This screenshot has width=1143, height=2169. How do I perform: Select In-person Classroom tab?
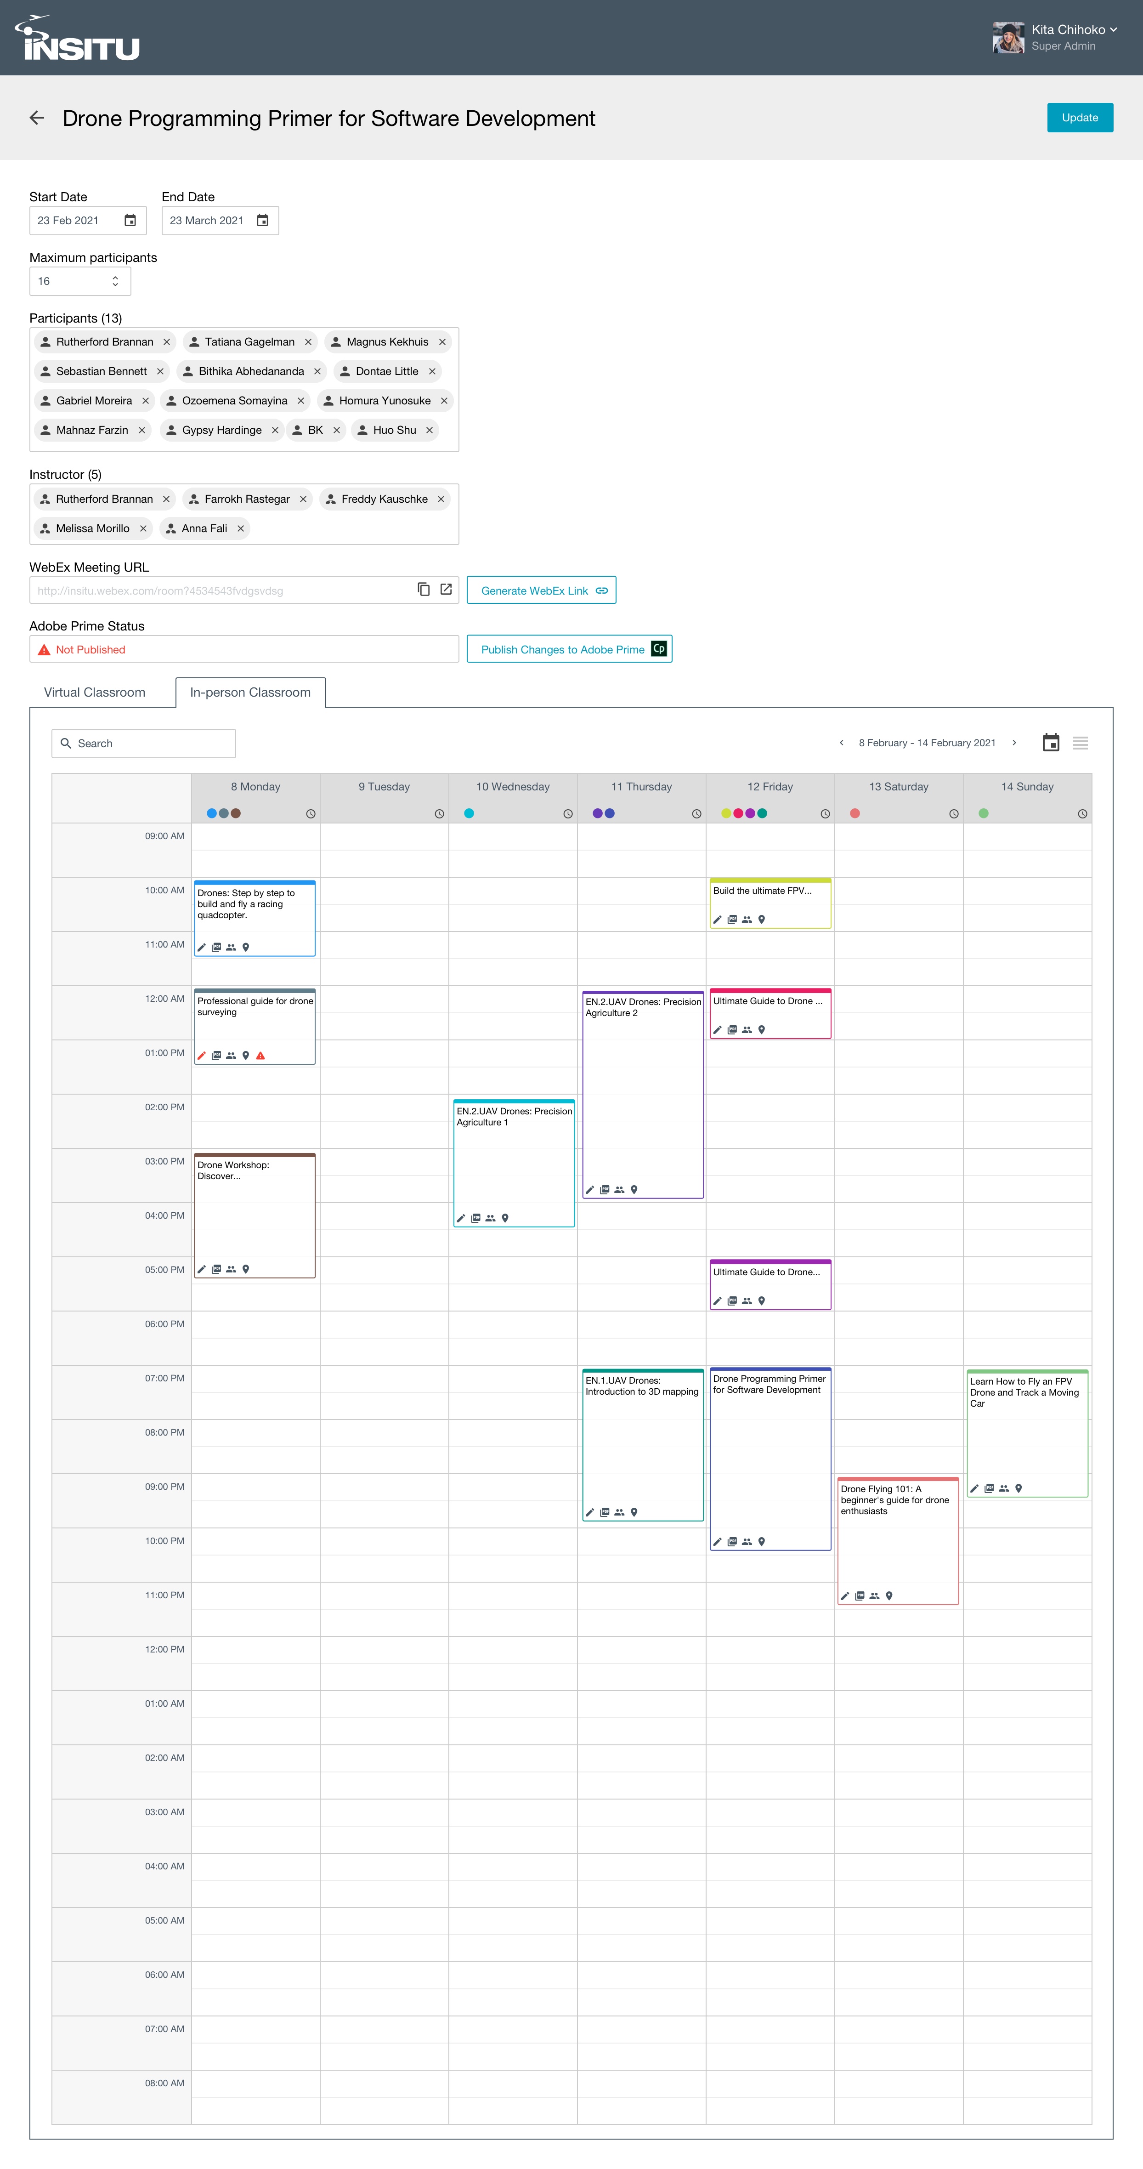pos(250,692)
